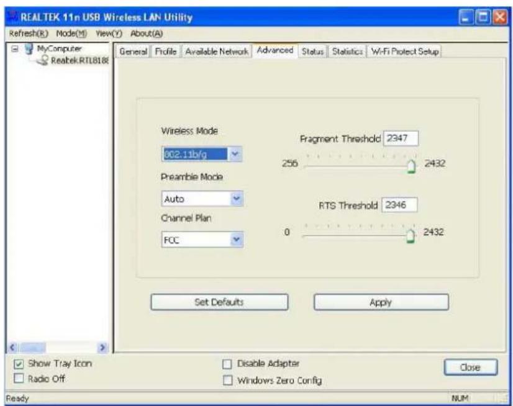
Task: Click the Fragment Threshold maximum 2432 label
Action: pyautogui.click(x=435, y=163)
